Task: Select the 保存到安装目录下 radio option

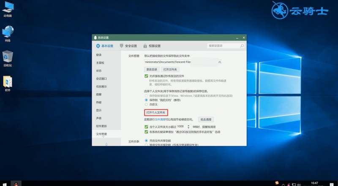Action: point(146,96)
